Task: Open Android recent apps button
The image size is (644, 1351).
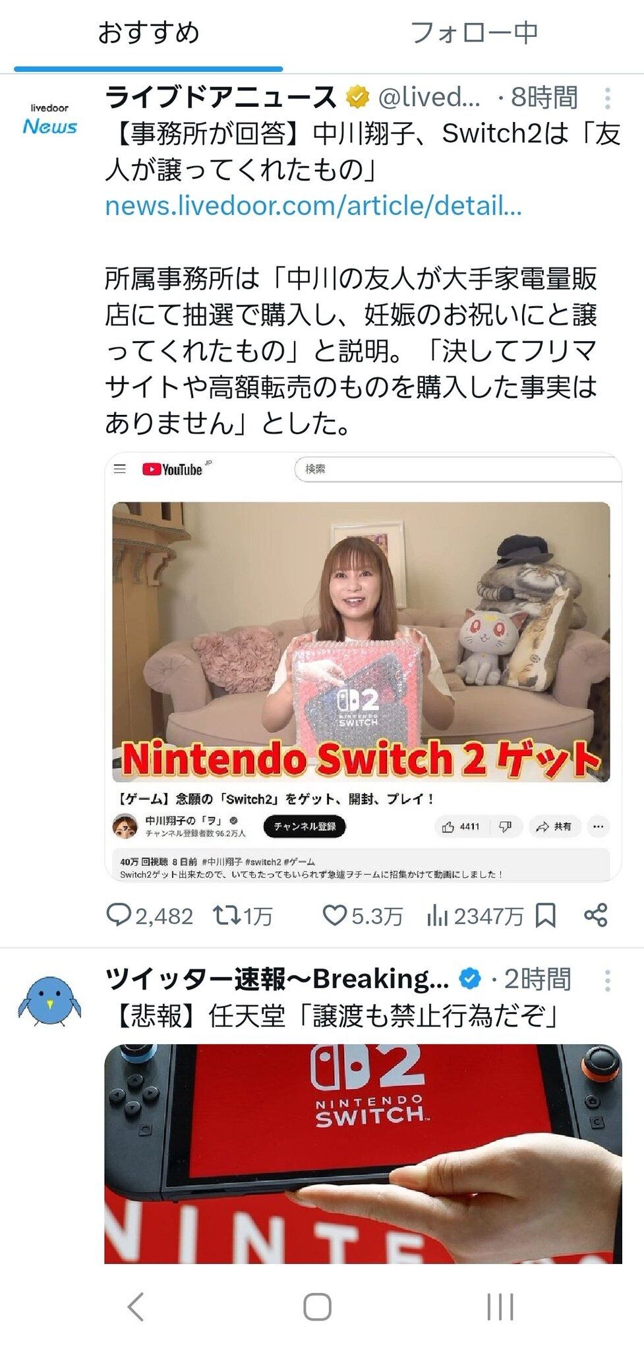Action: 500,1307
